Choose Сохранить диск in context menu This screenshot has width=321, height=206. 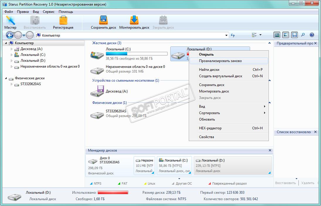pyautogui.click(x=229, y=85)
